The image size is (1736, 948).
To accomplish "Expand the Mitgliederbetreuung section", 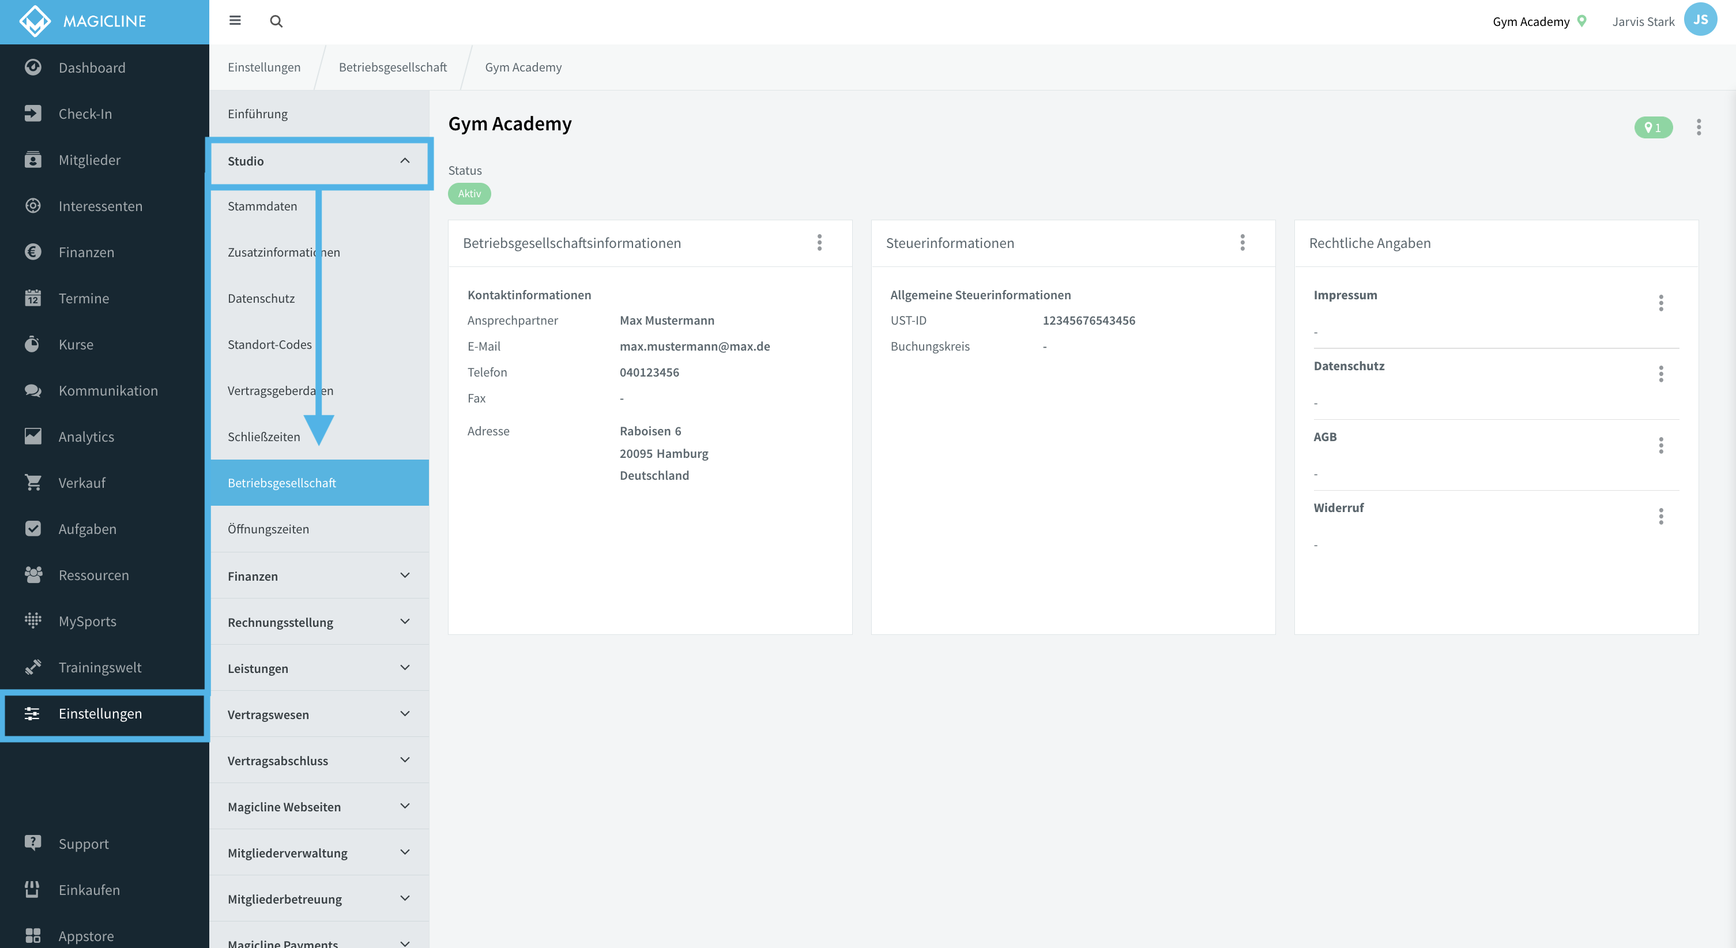I will point(319,899).
